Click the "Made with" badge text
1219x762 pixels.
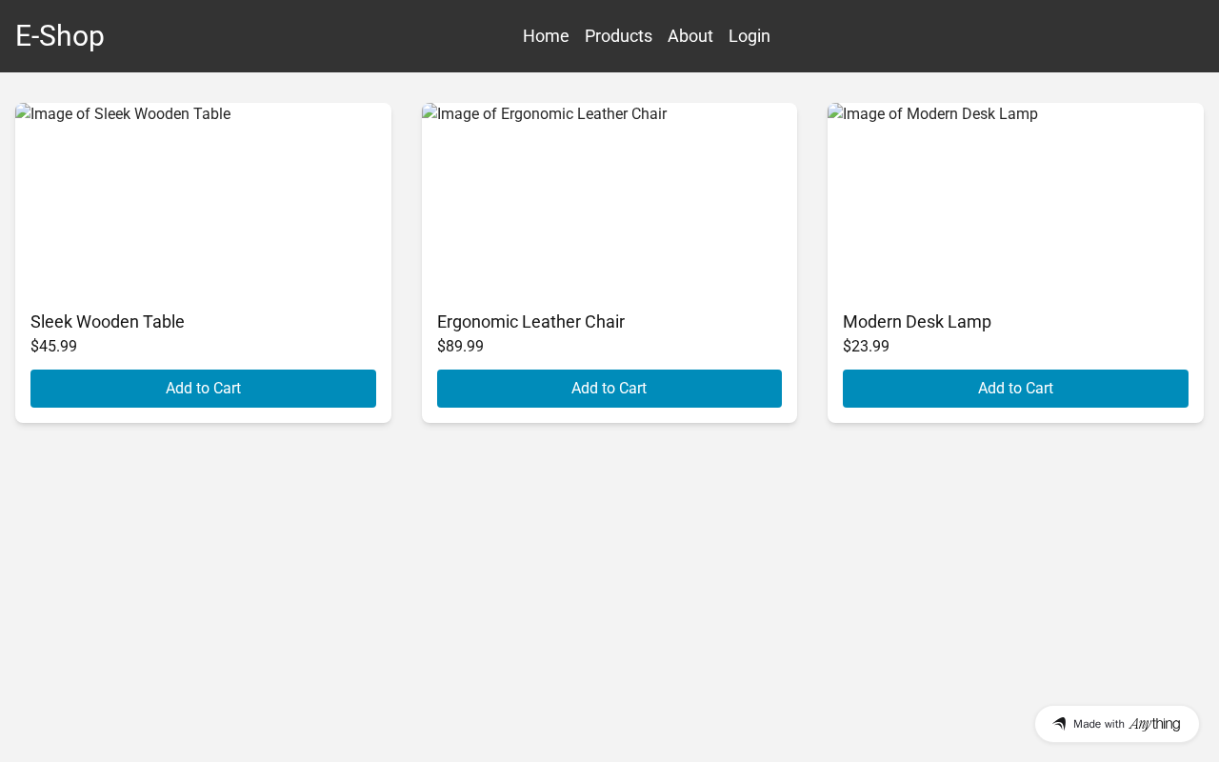coord(1099,724)
